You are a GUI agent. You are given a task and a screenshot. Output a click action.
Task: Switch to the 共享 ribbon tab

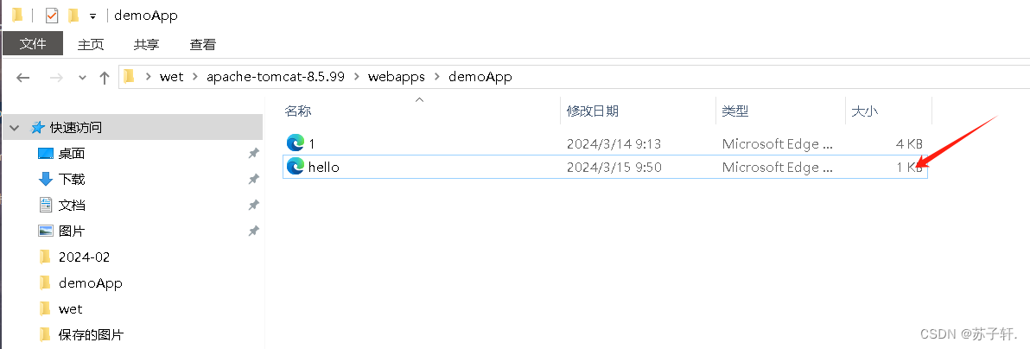(x=147, y=45)
